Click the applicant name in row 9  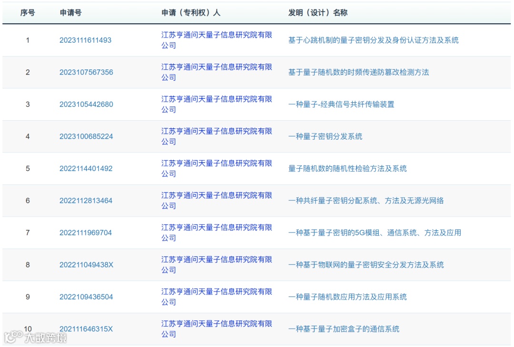[217, 297]
